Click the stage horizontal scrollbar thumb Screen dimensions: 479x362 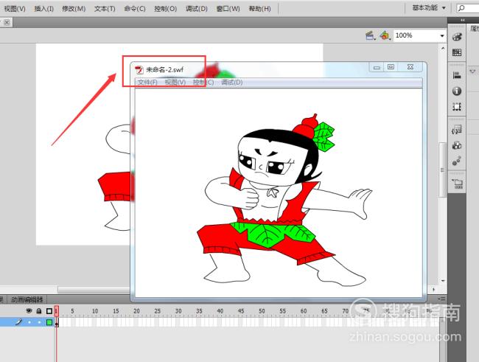click(x=94, y=290)
